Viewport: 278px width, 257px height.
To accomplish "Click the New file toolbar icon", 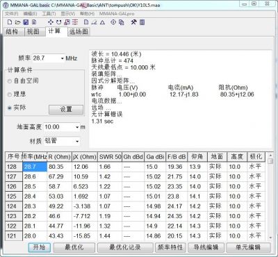I will pyautogui.click(x=10, y=22).
